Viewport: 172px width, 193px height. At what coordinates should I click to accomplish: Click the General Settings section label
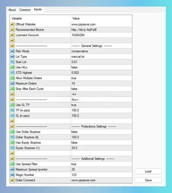click(x=91, y=46)
